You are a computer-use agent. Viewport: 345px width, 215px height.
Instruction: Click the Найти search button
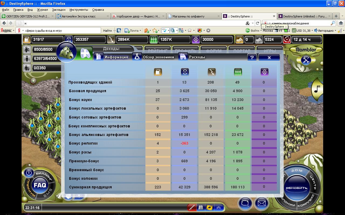[107, 31]
